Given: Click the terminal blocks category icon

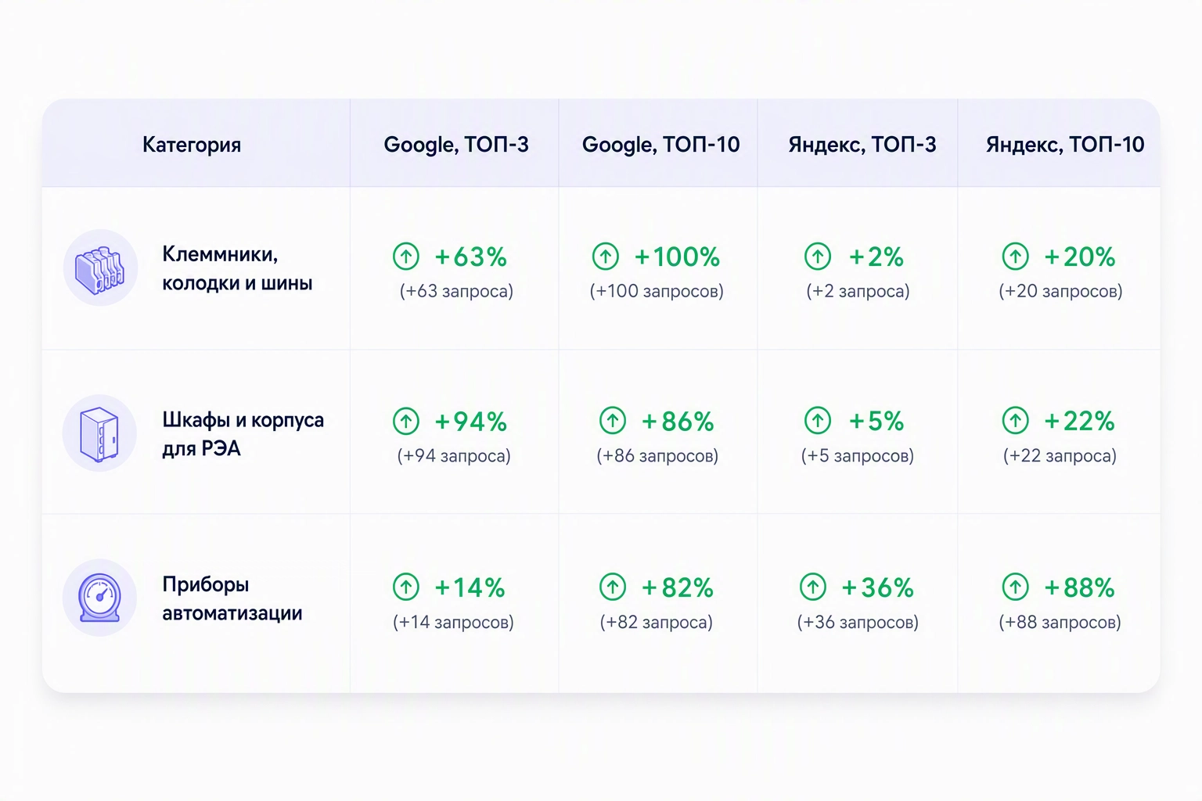Looking at the screenshot, I should pyautogui.click(x=100, y=268).
